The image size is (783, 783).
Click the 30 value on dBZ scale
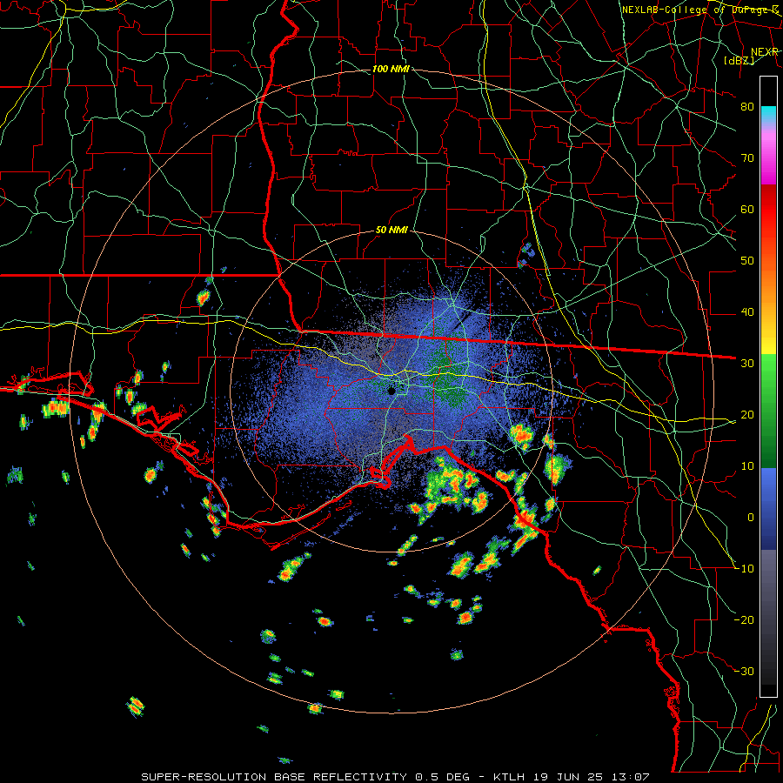click(x=747, y=364)
